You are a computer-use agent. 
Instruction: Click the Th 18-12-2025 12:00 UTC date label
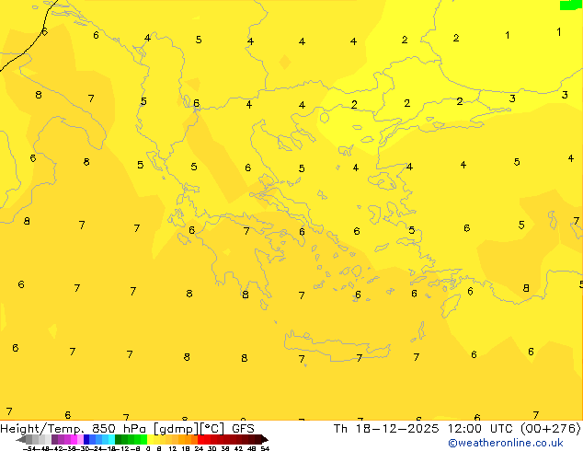(x=425, y=429)
